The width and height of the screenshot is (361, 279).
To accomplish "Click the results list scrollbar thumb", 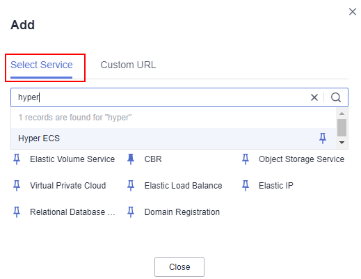I will (x=342, y=127).
